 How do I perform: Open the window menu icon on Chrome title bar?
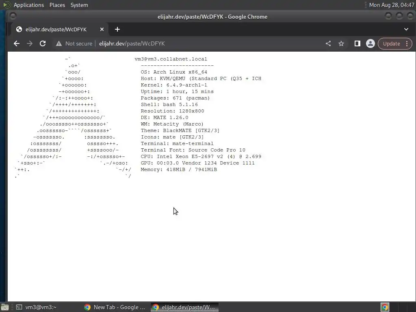tap(13, 16)
